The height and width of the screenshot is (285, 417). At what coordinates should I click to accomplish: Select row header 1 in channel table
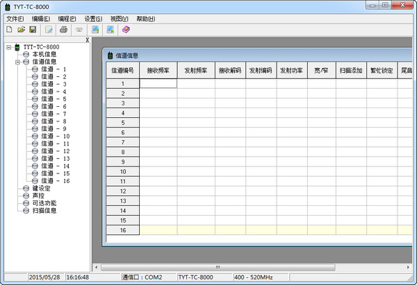coord(122,84)
